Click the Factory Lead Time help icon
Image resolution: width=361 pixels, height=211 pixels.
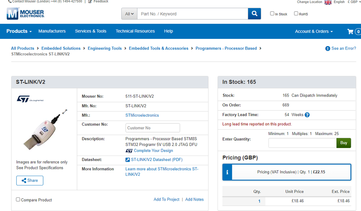307,115
